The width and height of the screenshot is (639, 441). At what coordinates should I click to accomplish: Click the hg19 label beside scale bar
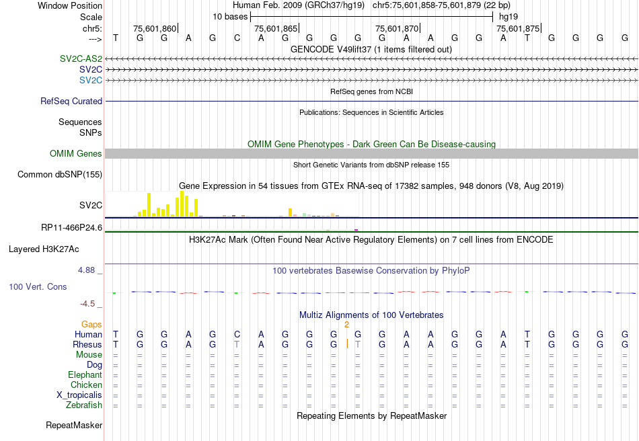tap(509, 17)
